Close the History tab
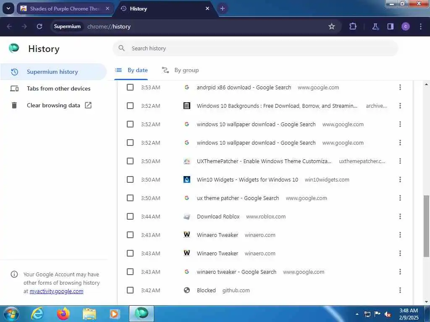Screen dimensions: 430x322 click(207, 8)
